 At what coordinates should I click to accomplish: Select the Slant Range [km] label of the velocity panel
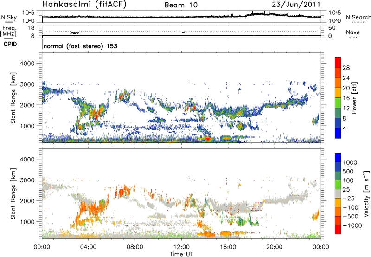(x=13, y=193)
